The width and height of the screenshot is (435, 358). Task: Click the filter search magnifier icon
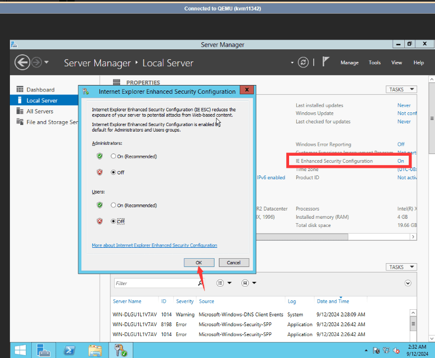tap(200, 283)
